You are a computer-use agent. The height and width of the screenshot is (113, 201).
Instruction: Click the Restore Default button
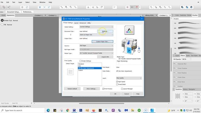coord(72,89)
